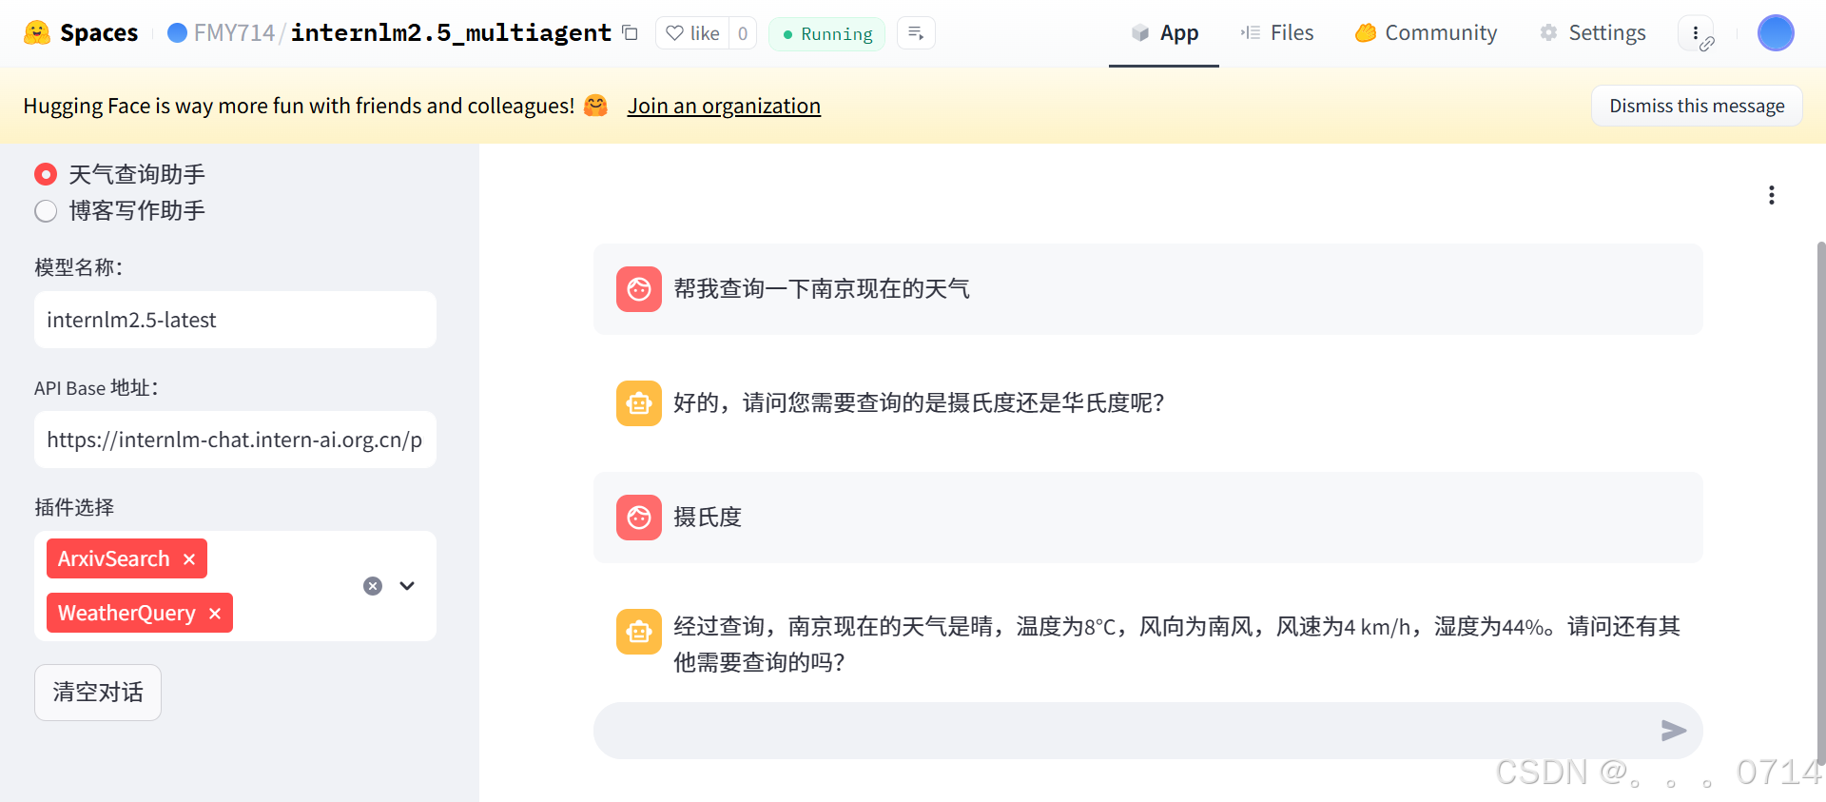Image resolution: width=1826 pixels, height=802 pixels.
Task: Select the weather result reply text
Action: (1176, 644)
